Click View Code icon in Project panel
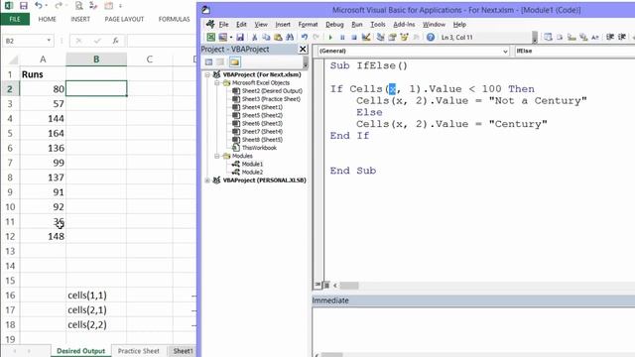 (208, 61)
